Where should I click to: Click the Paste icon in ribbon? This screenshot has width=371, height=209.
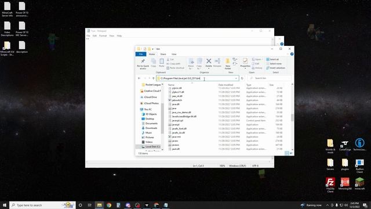click(x=161, y=62)
